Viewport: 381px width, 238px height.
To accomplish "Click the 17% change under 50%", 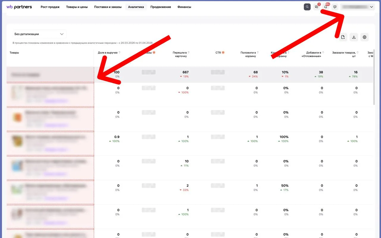I will click(x=284, y=190).
